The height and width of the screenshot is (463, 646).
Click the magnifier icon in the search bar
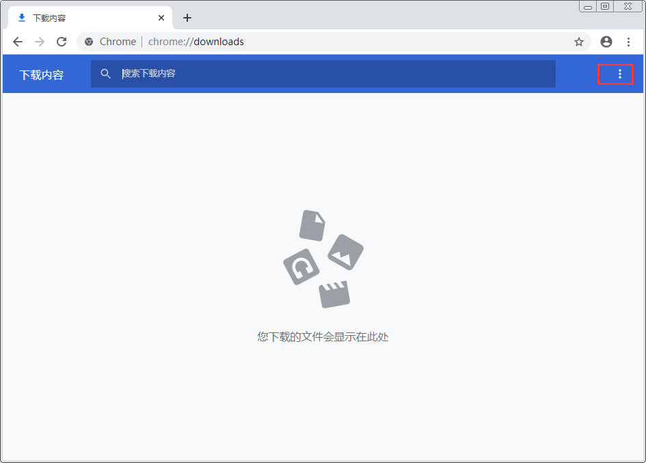tap(106, 73)
